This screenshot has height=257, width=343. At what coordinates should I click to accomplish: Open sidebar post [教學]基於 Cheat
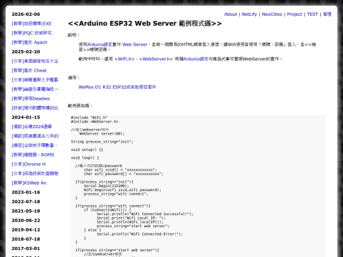pyautogui.click(x=29, y=70)
